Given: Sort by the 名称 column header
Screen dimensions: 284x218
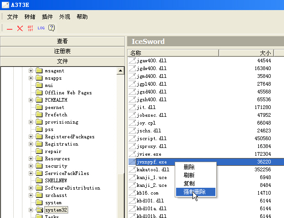Looking at the screenshot, I should pyautogui.click(x=173, y=53).
